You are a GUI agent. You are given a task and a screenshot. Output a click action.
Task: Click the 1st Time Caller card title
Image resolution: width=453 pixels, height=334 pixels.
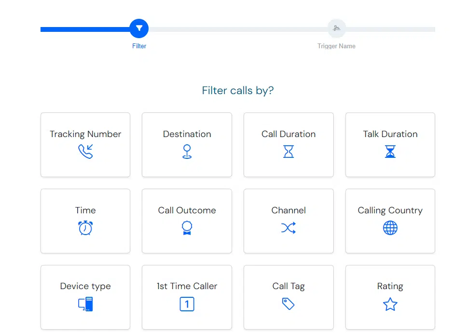[187, 286]
